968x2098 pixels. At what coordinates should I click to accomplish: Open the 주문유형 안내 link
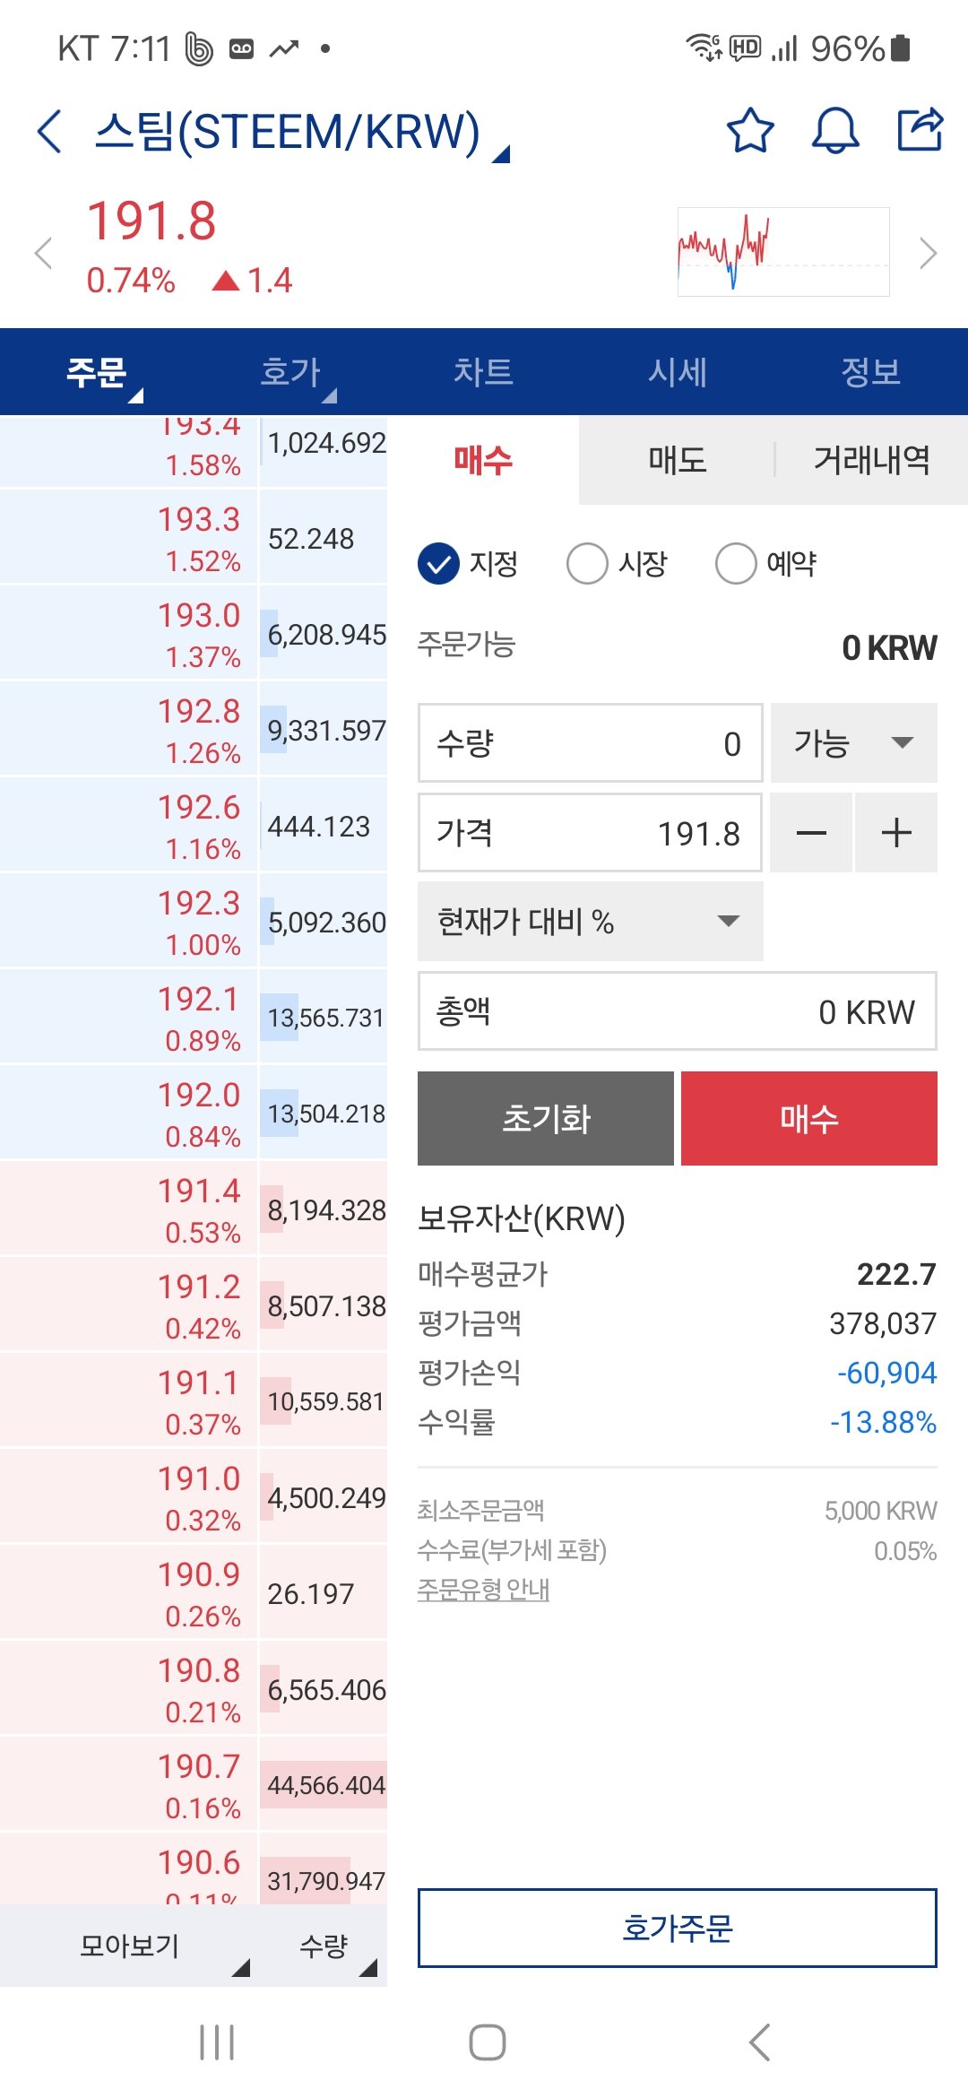pos(483,1590)
